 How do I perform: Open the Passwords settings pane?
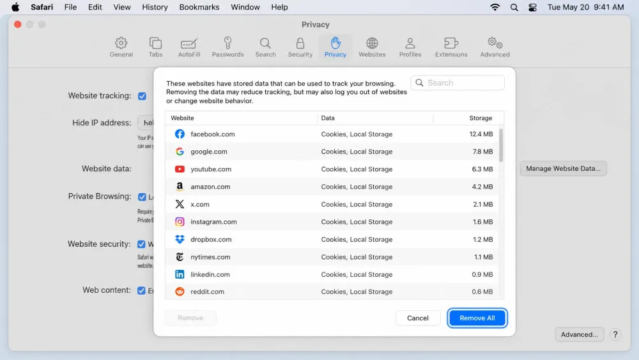click(x=228, y=47)
